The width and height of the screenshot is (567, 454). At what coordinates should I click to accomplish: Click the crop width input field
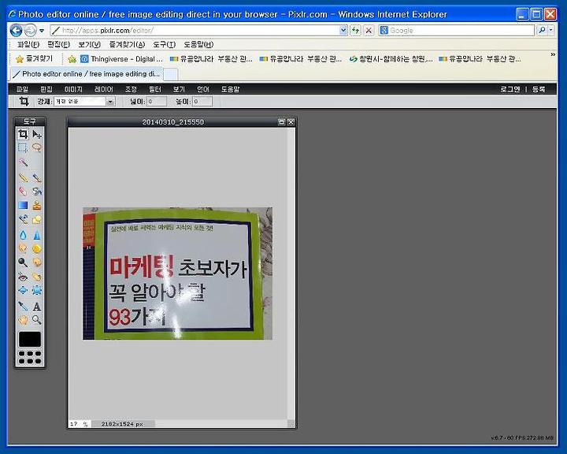point(157,102)
